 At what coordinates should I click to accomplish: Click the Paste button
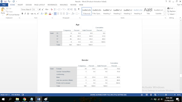3,11
